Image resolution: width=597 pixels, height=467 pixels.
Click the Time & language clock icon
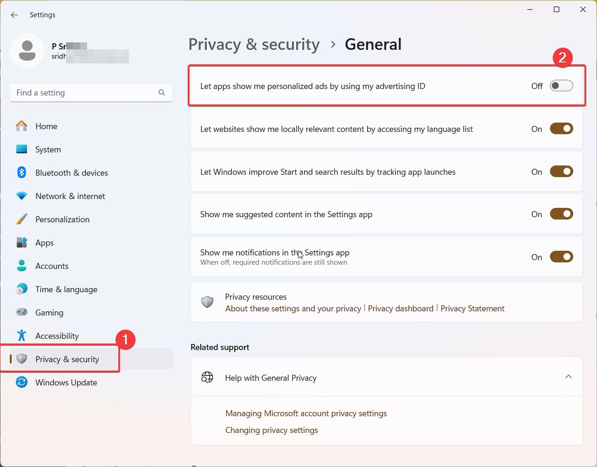[x=21, y=289]
